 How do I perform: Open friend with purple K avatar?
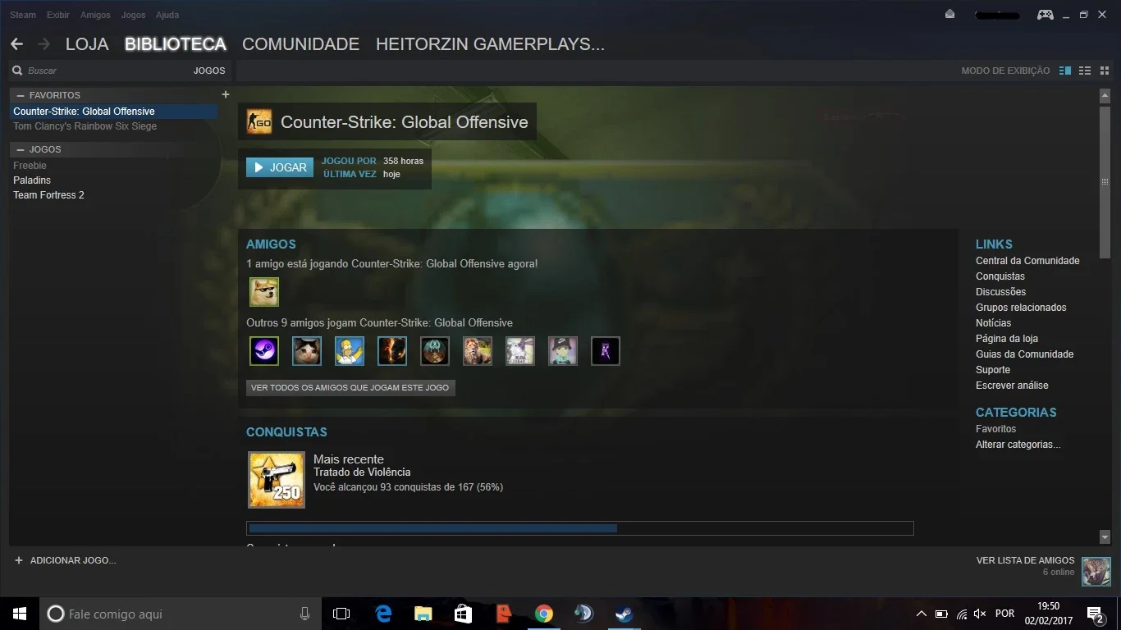click(x=606, y=351)
